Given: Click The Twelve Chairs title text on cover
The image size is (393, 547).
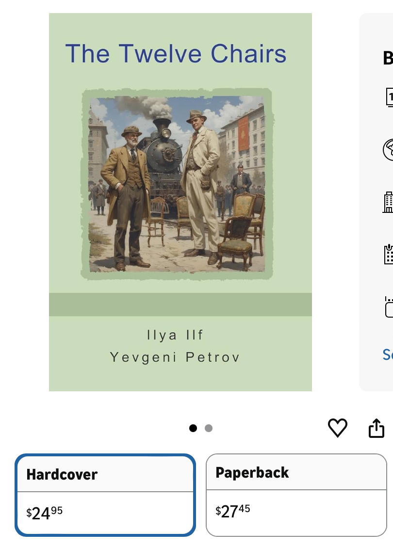Looking at the screenshot, I should [x=176, y=54].
